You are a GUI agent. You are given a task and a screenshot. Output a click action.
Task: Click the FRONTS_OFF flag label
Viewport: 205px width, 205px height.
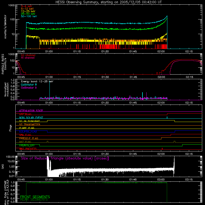(x=27, y=145)
